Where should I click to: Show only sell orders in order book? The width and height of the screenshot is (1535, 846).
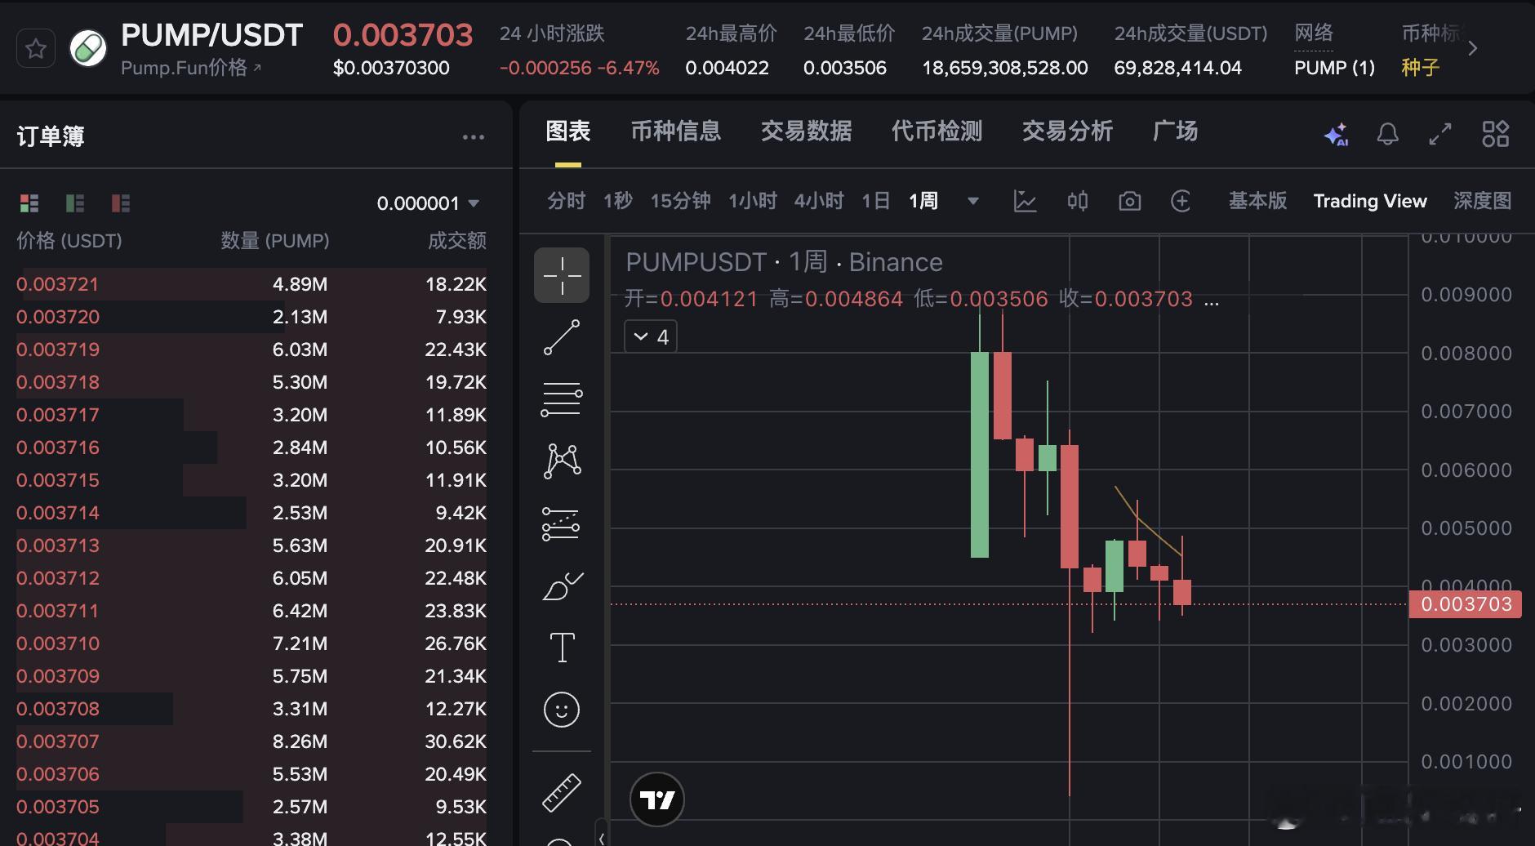pos(121,203)
